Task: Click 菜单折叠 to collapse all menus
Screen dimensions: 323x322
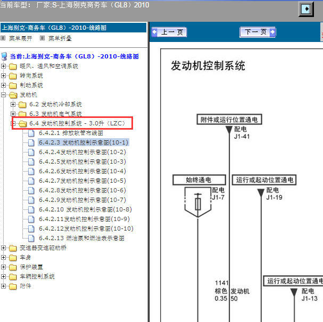Action: pyautogui.click(x=60, y=38)
